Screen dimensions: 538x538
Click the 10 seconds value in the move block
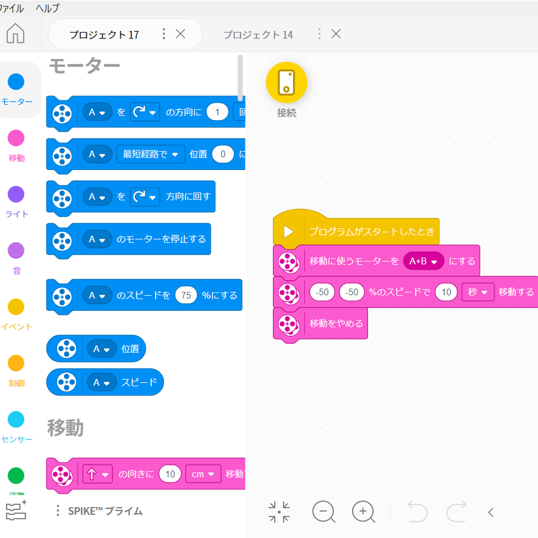tap(446, 292)
